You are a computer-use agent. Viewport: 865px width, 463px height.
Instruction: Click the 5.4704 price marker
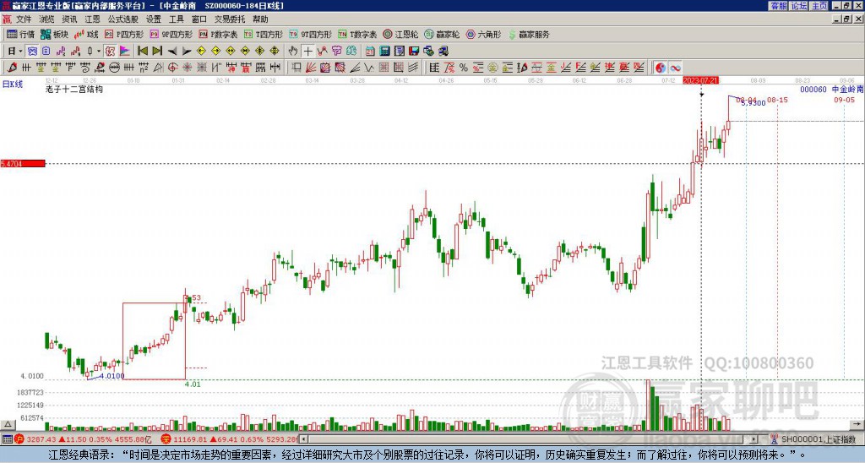[x=23, y=163]
